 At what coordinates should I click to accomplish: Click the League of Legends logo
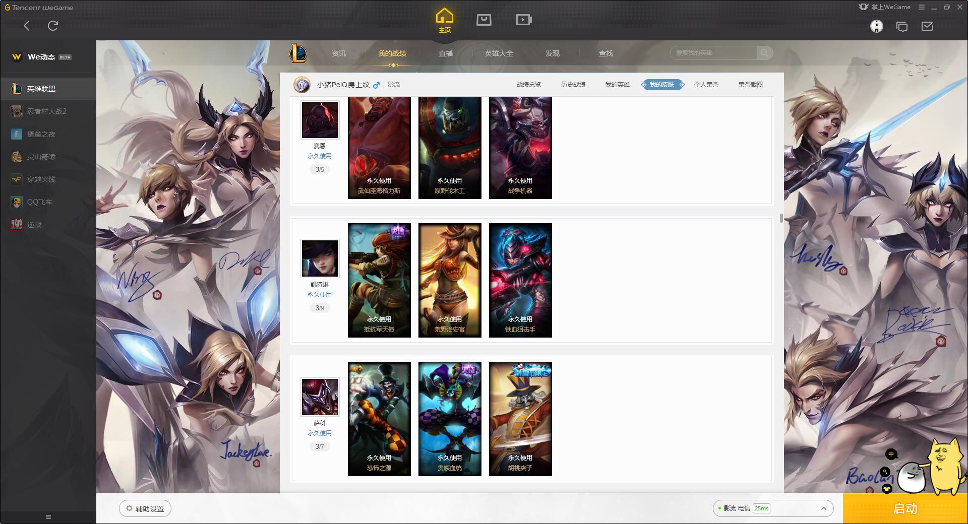(x=298, y=53)
